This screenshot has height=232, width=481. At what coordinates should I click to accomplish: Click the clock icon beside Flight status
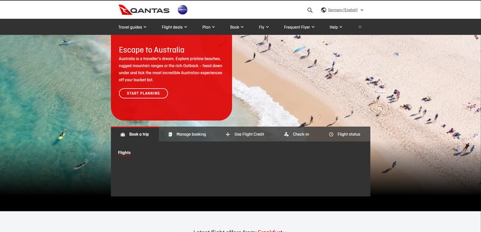[331, 134]
